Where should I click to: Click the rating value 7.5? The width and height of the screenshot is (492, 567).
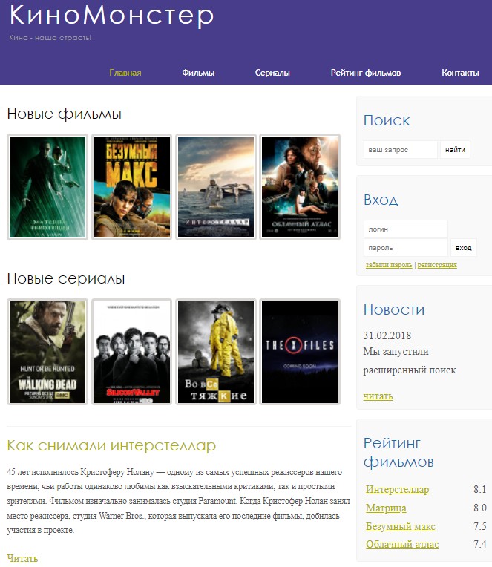tap(480, 526)
